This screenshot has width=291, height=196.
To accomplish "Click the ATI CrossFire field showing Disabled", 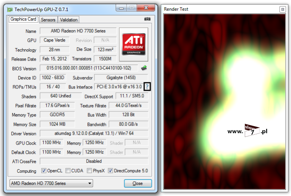I will [94, 161].
